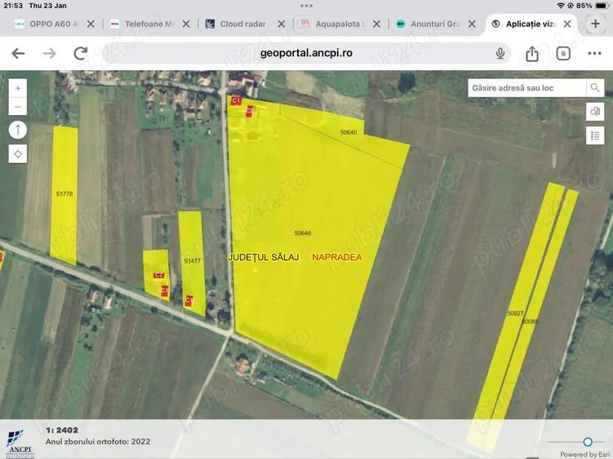Open the browser three-dots menu
The image size is (613, 459).
tap(594, 53)
